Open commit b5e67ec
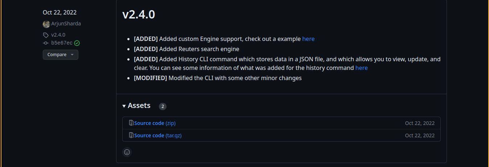The image size is (489, 167). click(x=62, y=43)
